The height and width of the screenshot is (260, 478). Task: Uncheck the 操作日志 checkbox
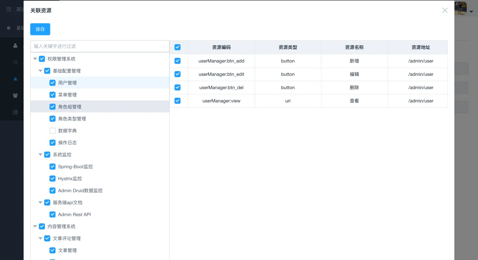53,142
